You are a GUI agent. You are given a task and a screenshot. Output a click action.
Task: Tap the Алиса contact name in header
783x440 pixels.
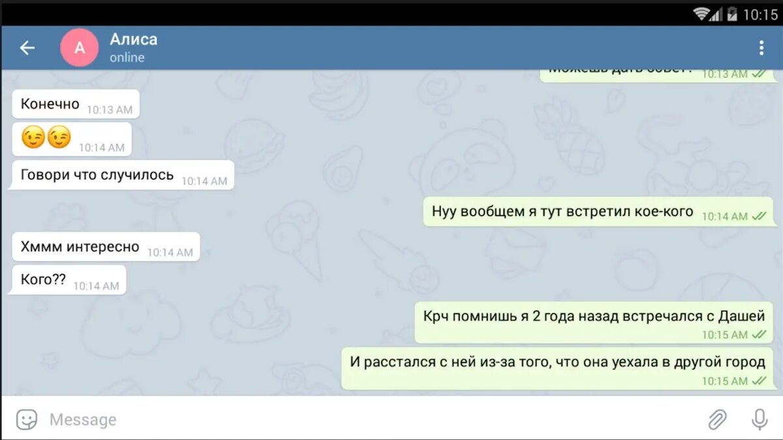pyautogui.click(x=133, y=39)
